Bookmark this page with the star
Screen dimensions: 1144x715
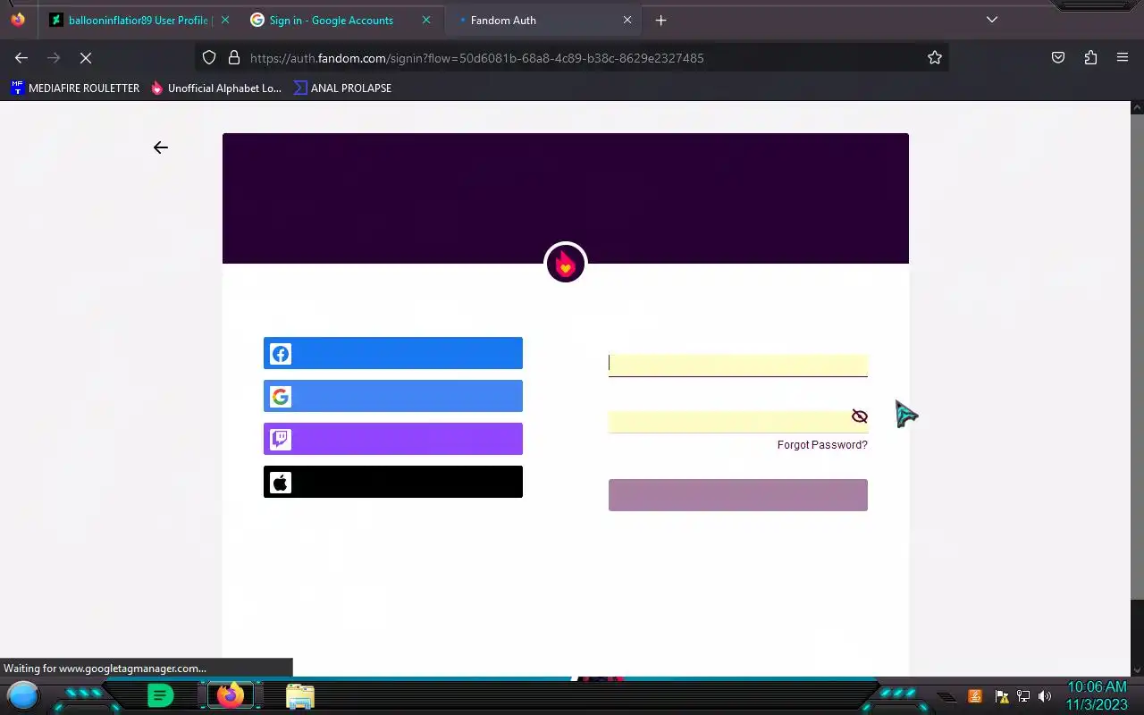pyautogui.click(x=935, y=58)
